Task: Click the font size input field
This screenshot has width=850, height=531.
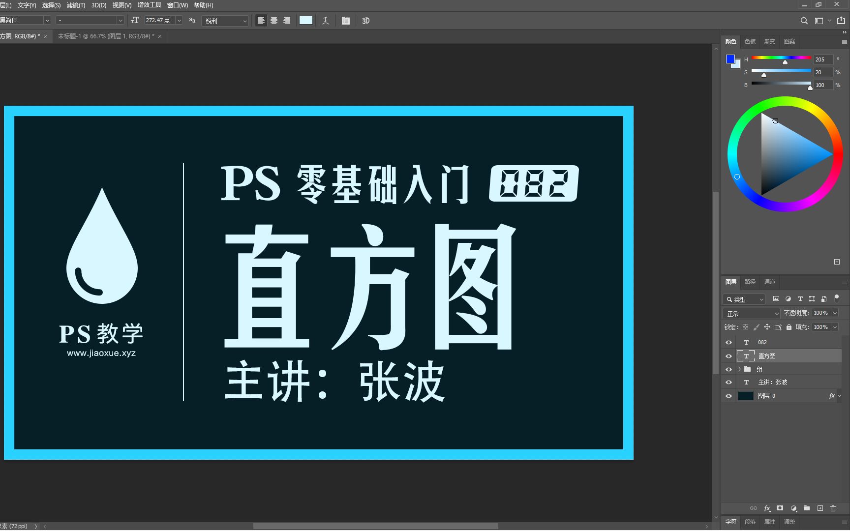Action: [x=159, y=20]
